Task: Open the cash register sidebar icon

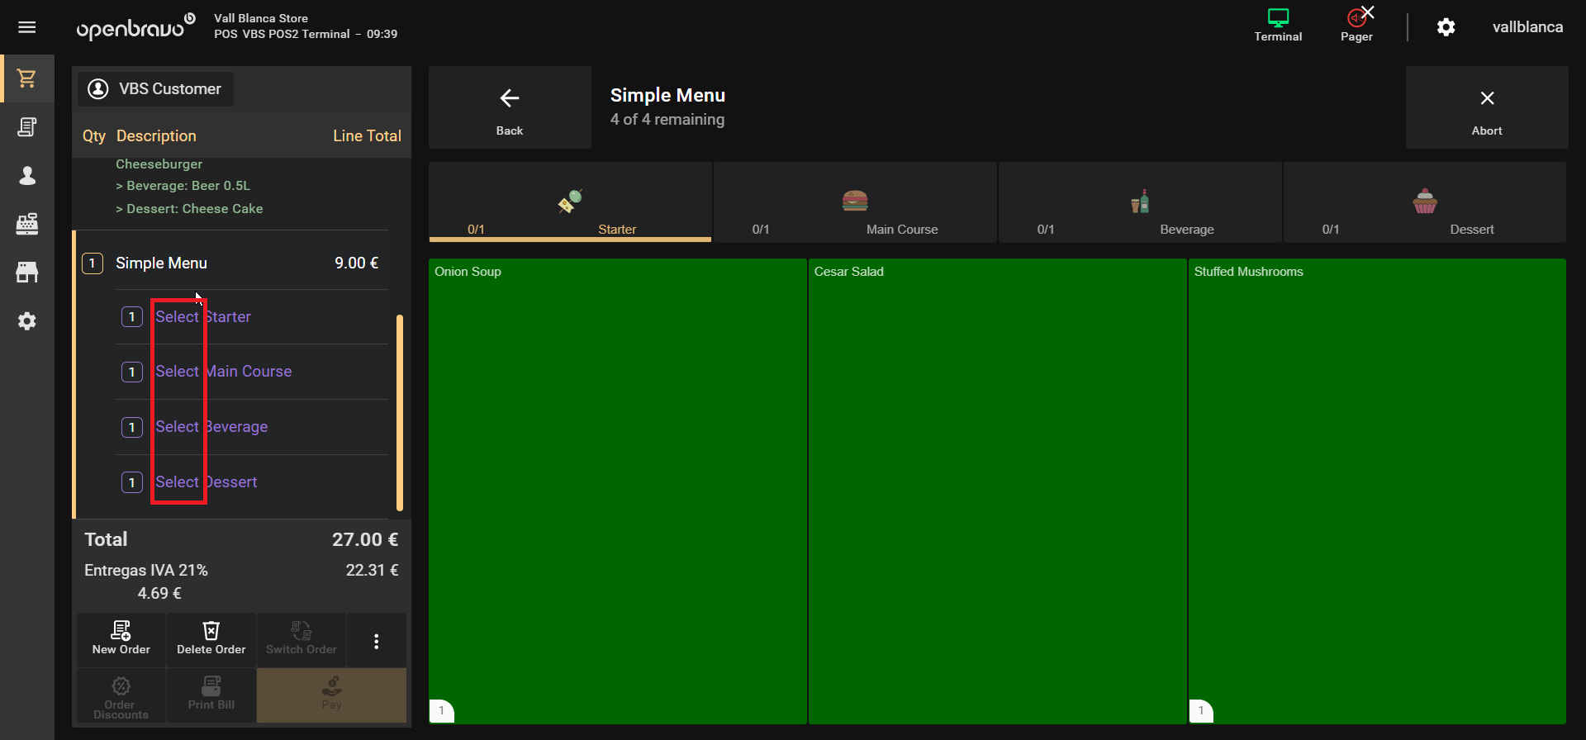Action: coord(27,224)
